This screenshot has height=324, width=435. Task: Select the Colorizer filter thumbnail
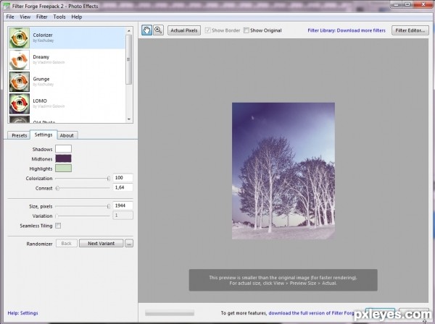click(x=20, y=38)
